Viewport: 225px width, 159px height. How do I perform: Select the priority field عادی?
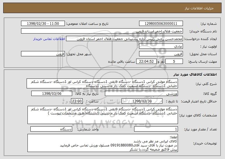coord(161,46)
